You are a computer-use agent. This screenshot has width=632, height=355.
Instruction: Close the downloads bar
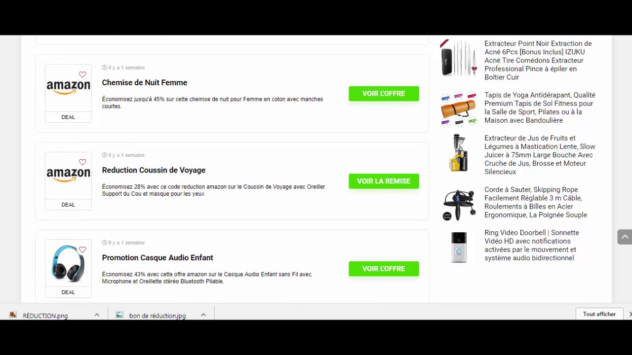coord(630,314)
